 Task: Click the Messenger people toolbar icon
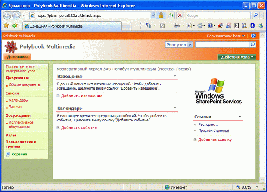tap(261, 26)
